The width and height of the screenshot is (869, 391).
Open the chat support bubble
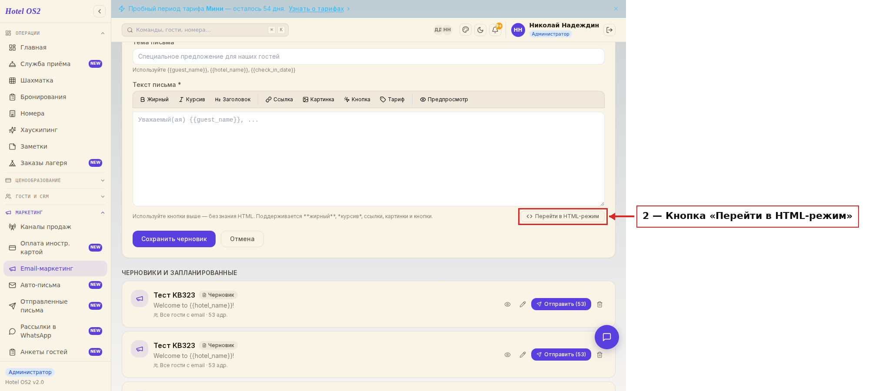pyautogui.click(x=607, y=337)
